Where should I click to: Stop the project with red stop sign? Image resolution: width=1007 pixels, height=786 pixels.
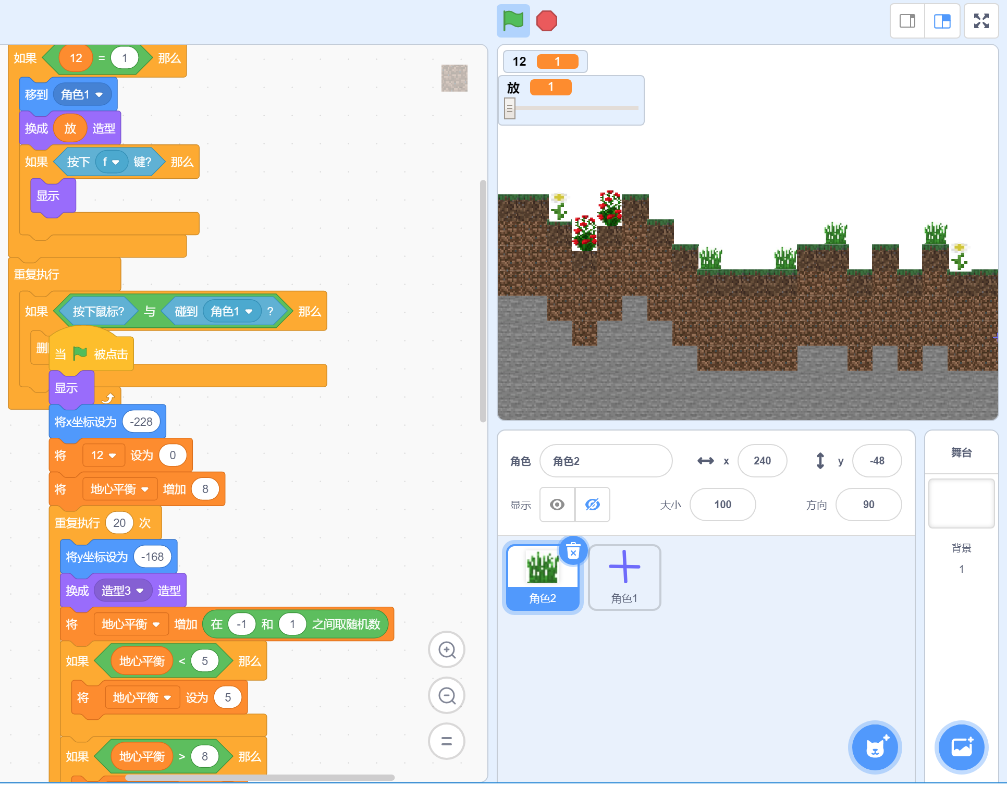coord(546,21)
